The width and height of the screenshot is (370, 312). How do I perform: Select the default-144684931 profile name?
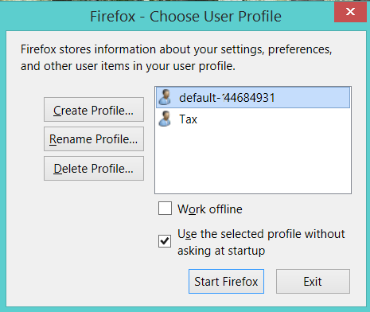(x=227, y=98)
